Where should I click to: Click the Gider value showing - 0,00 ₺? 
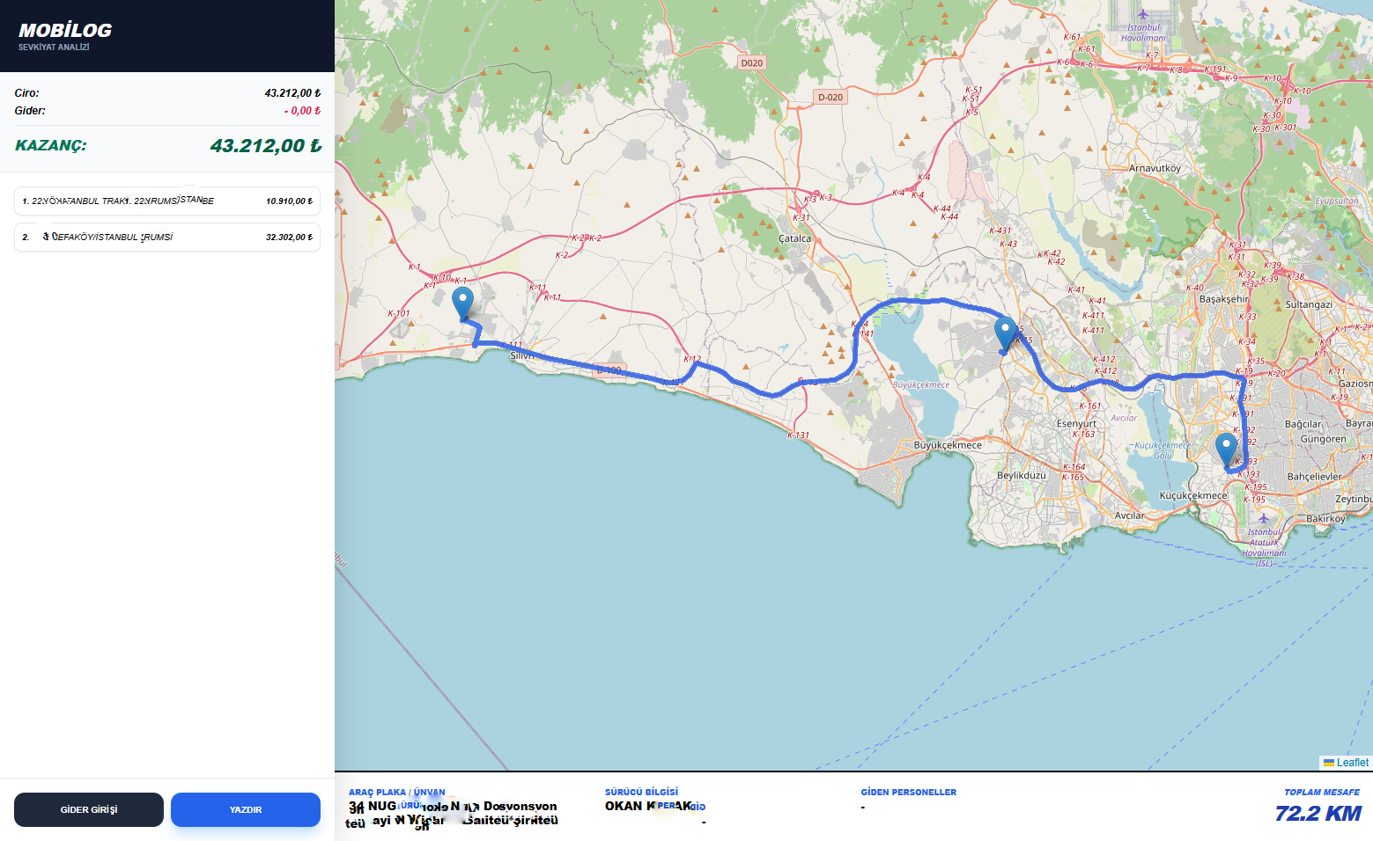(x=302, y=111)
